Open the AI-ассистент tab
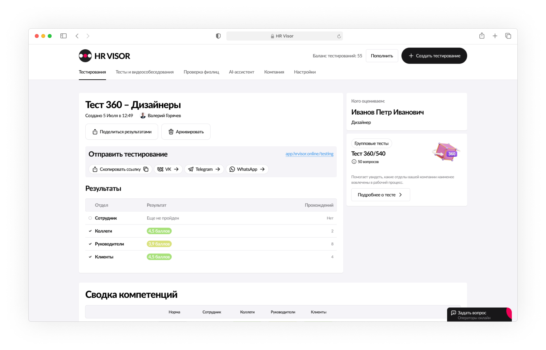The width and height of the screenshot is (546, 350). [241, 72]
